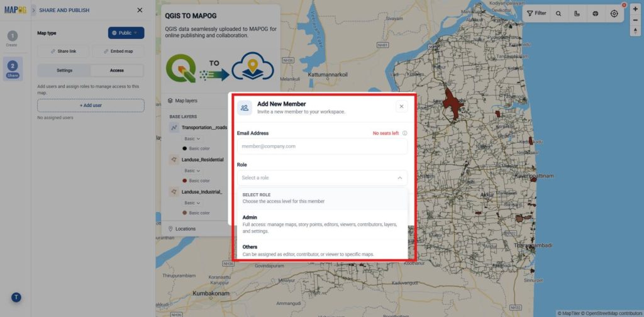The height and width of the screenshot is (317, 644).
Task: Click the print map icon
Action: click(595, 14)
